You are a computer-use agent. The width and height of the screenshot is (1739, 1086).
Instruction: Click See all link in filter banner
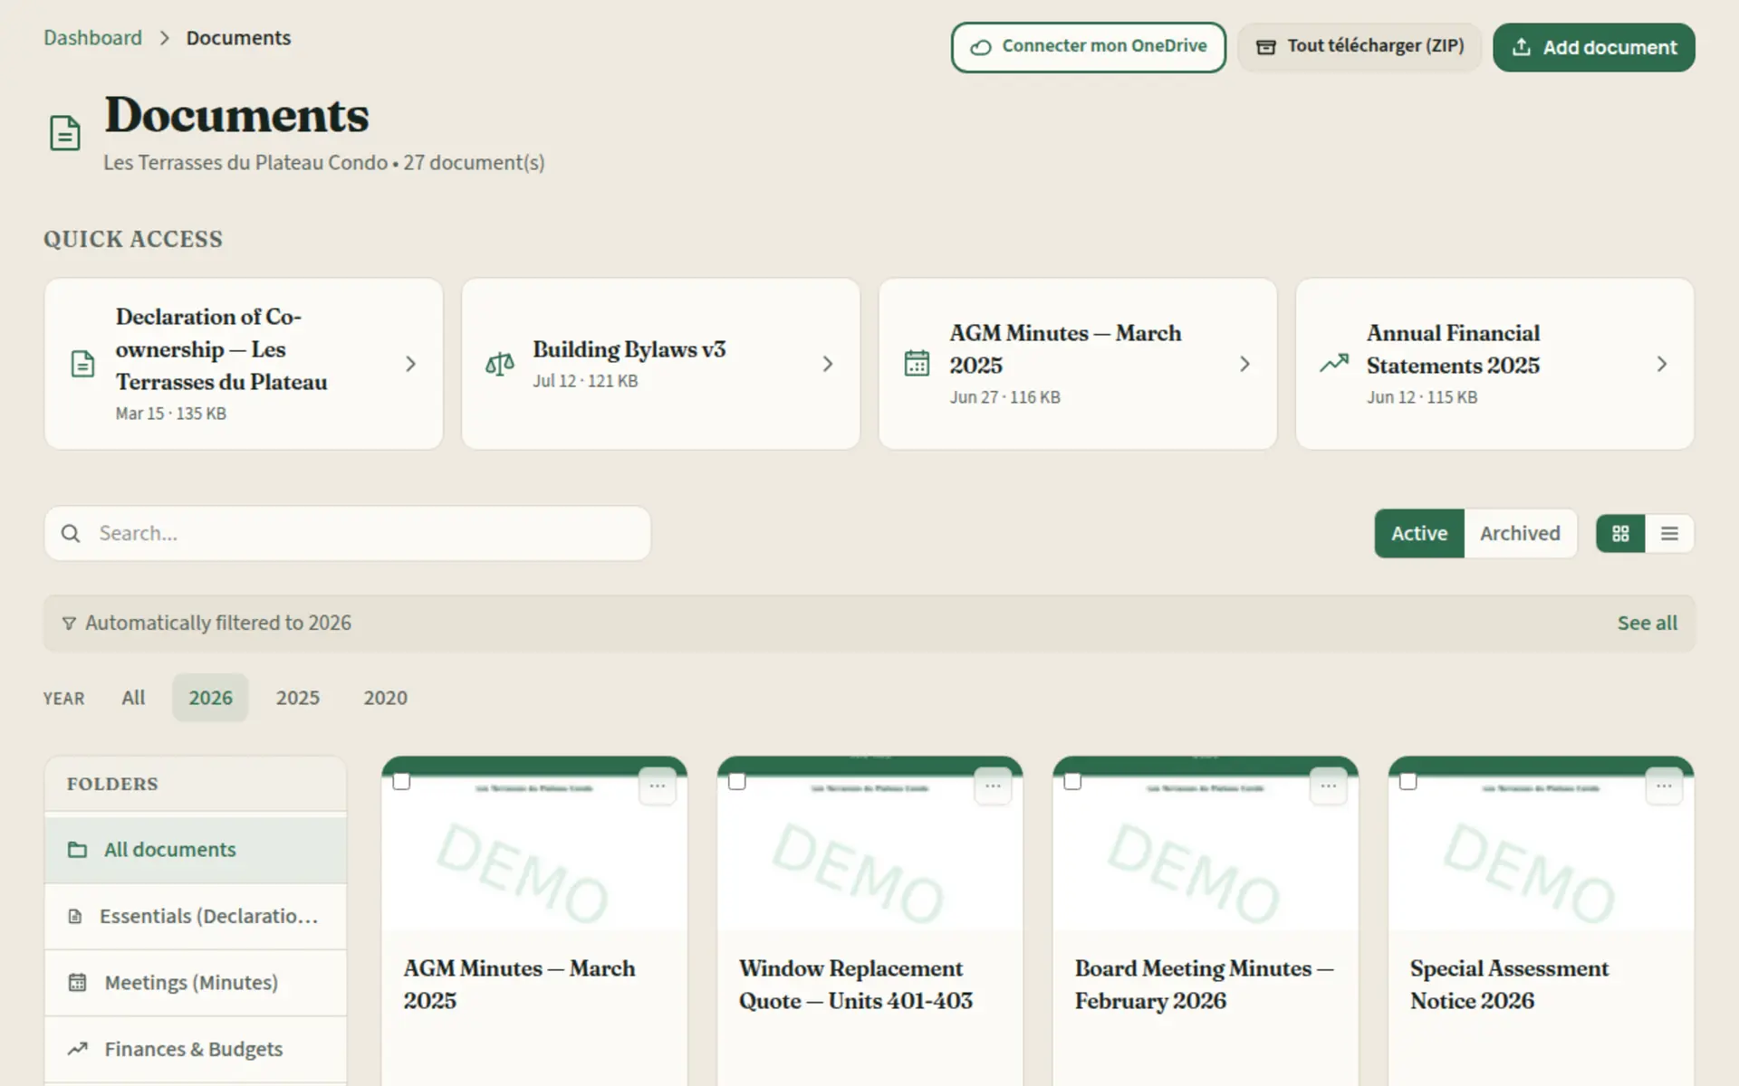1648,624
